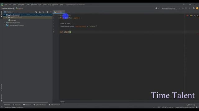This screenshot has width=199, height=111.
Task: Click the Python 3.9 interpreter selector
Action: (184, 107)
